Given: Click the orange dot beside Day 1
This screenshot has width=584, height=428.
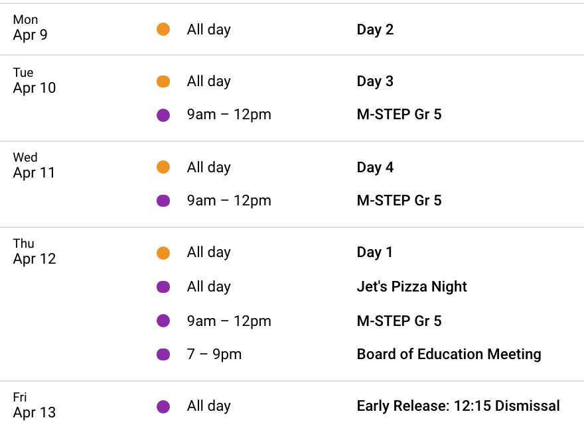Looking at the screenshot, I should pyautogui.click(x=163, y=253).
